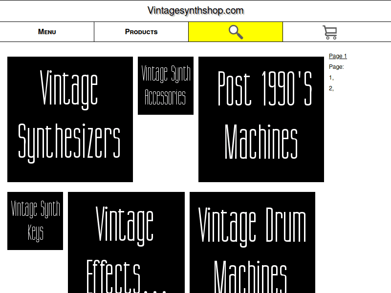The width and height of the screenshot is (391, 293).
Task: Select the Vintage Synth Keys tile
Action: (x=35, y=220)
